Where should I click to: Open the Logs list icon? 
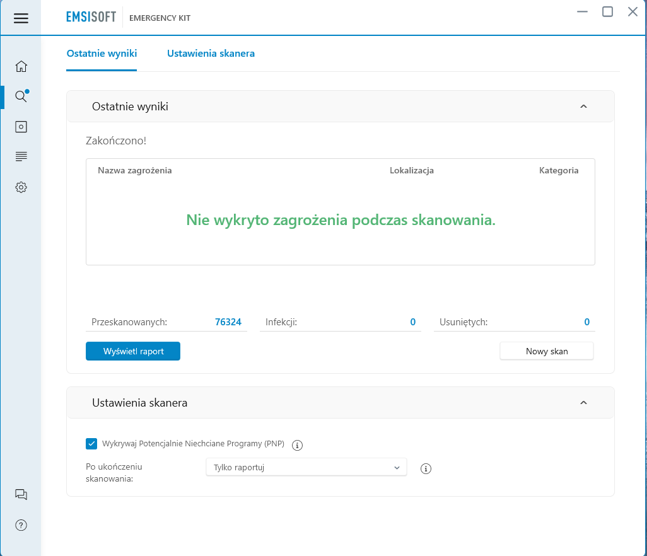[x=21, y=156]
